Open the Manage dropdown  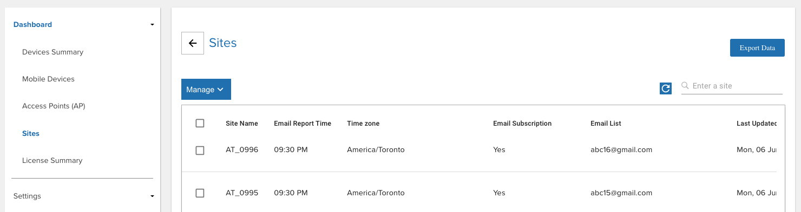tap(206, 90)
